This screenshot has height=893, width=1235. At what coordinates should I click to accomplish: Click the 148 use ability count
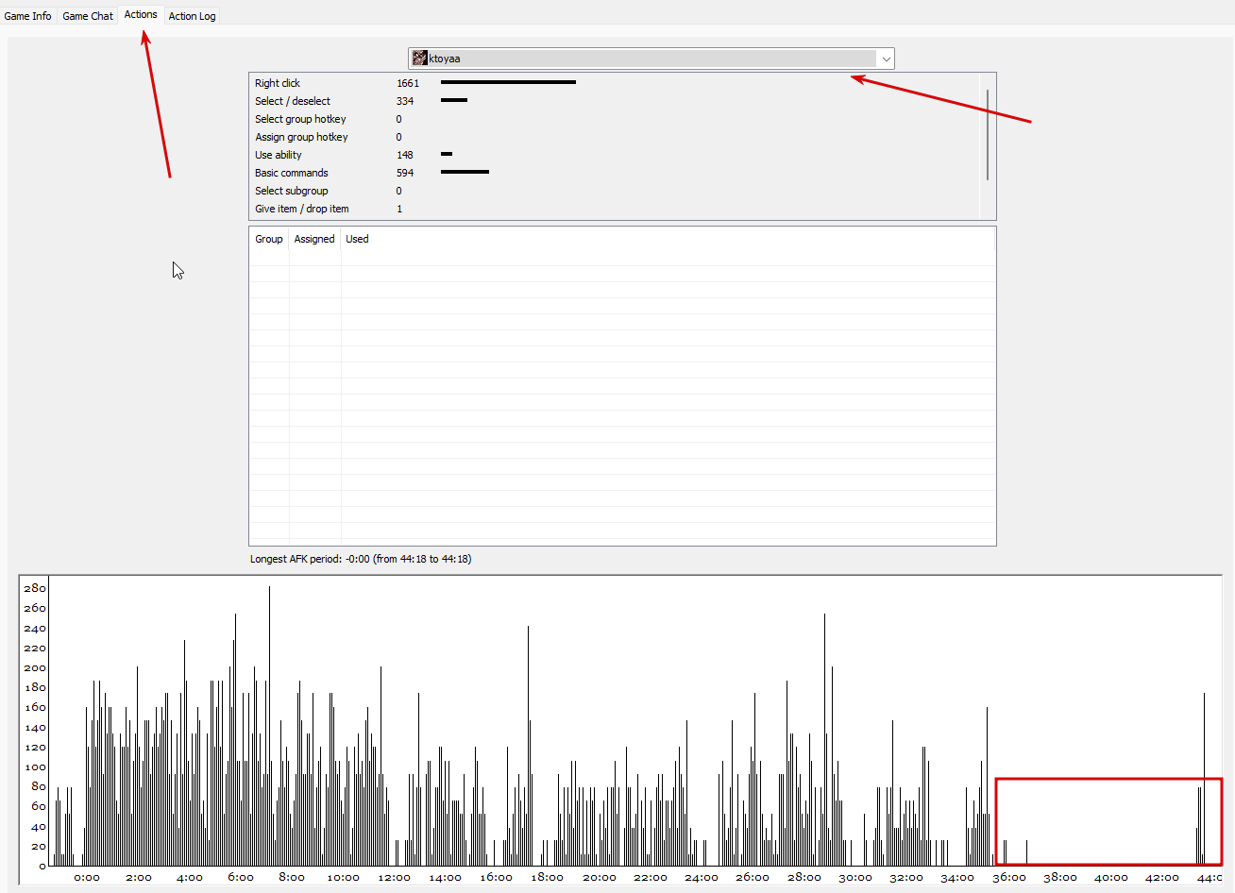tap(405, 155)
